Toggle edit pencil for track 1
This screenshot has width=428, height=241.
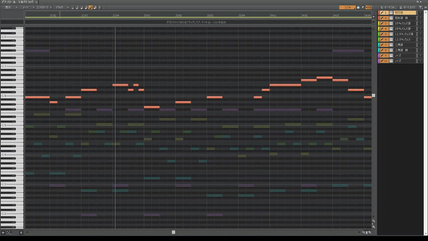click(382, 12)
